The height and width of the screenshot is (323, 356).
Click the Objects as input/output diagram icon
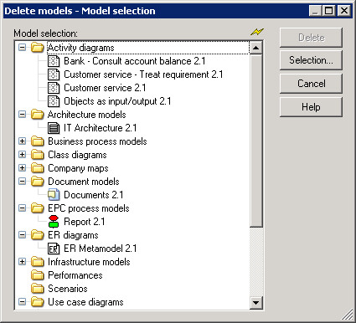pyautogui.click(x=54, y=101)
